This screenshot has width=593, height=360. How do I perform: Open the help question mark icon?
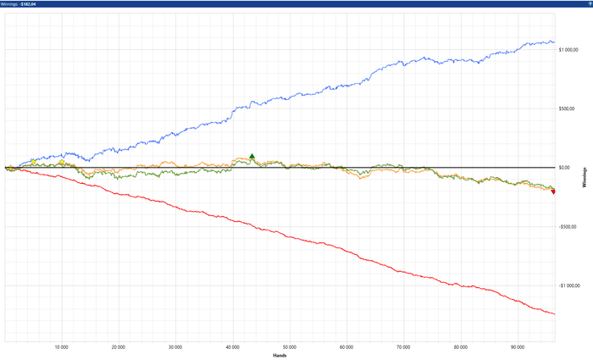pyautogui.click(x=590, y=3)
